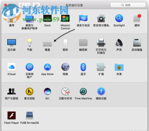The width and height of the screenshot is (149, 131).
Task: Click the back navigation arrow
Action: click(21, 5)
